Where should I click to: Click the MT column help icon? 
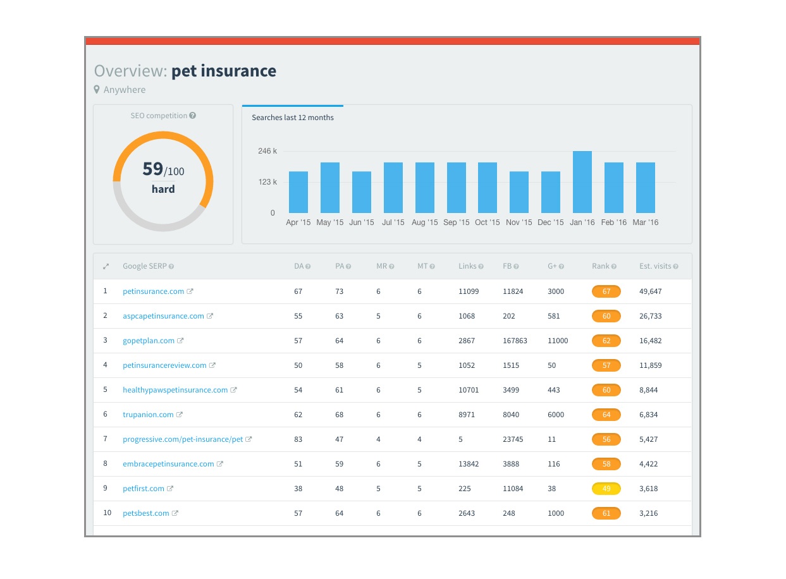433,267
